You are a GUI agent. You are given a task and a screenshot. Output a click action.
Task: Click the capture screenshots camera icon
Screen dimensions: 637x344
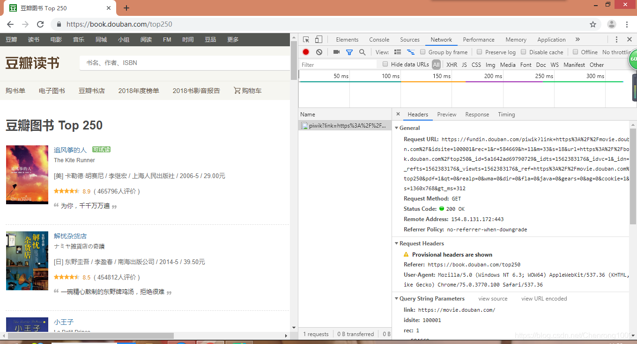336,52
